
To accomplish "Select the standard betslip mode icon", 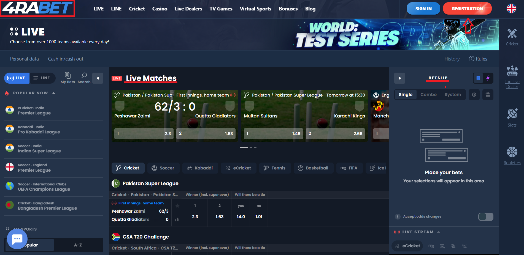I will pos(478,78).
